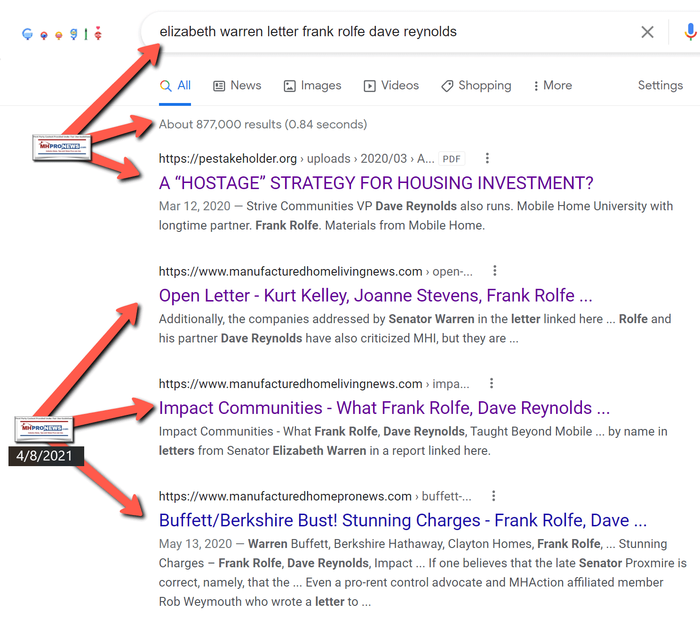700x635 pixels.
Task: Open the Settings menu
Action: tap(660, 86)
